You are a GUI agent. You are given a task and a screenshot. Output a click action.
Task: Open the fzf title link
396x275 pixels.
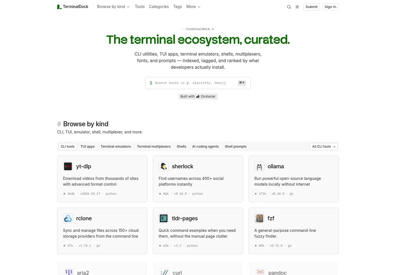tap(271, 219)
